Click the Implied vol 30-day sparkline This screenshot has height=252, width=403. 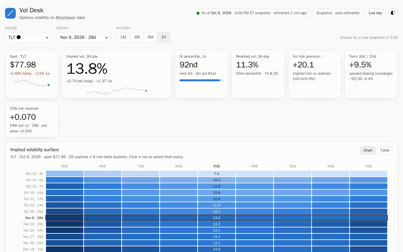pos(116,91)
